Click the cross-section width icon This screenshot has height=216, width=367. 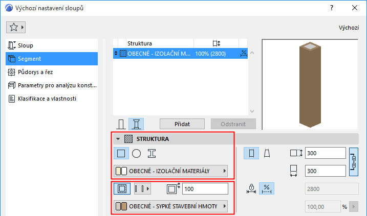(x=293, y=171)
